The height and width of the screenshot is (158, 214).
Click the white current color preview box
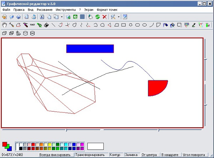(x=96, y=146)
